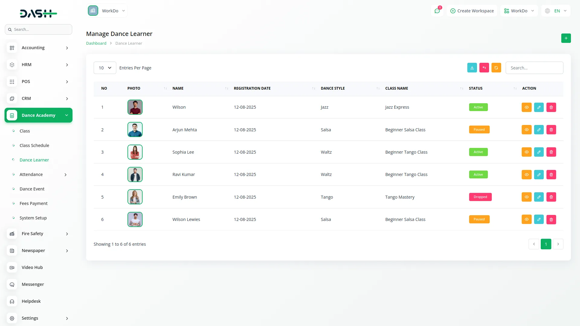Click the blue download export icon

tap(472, 68)
